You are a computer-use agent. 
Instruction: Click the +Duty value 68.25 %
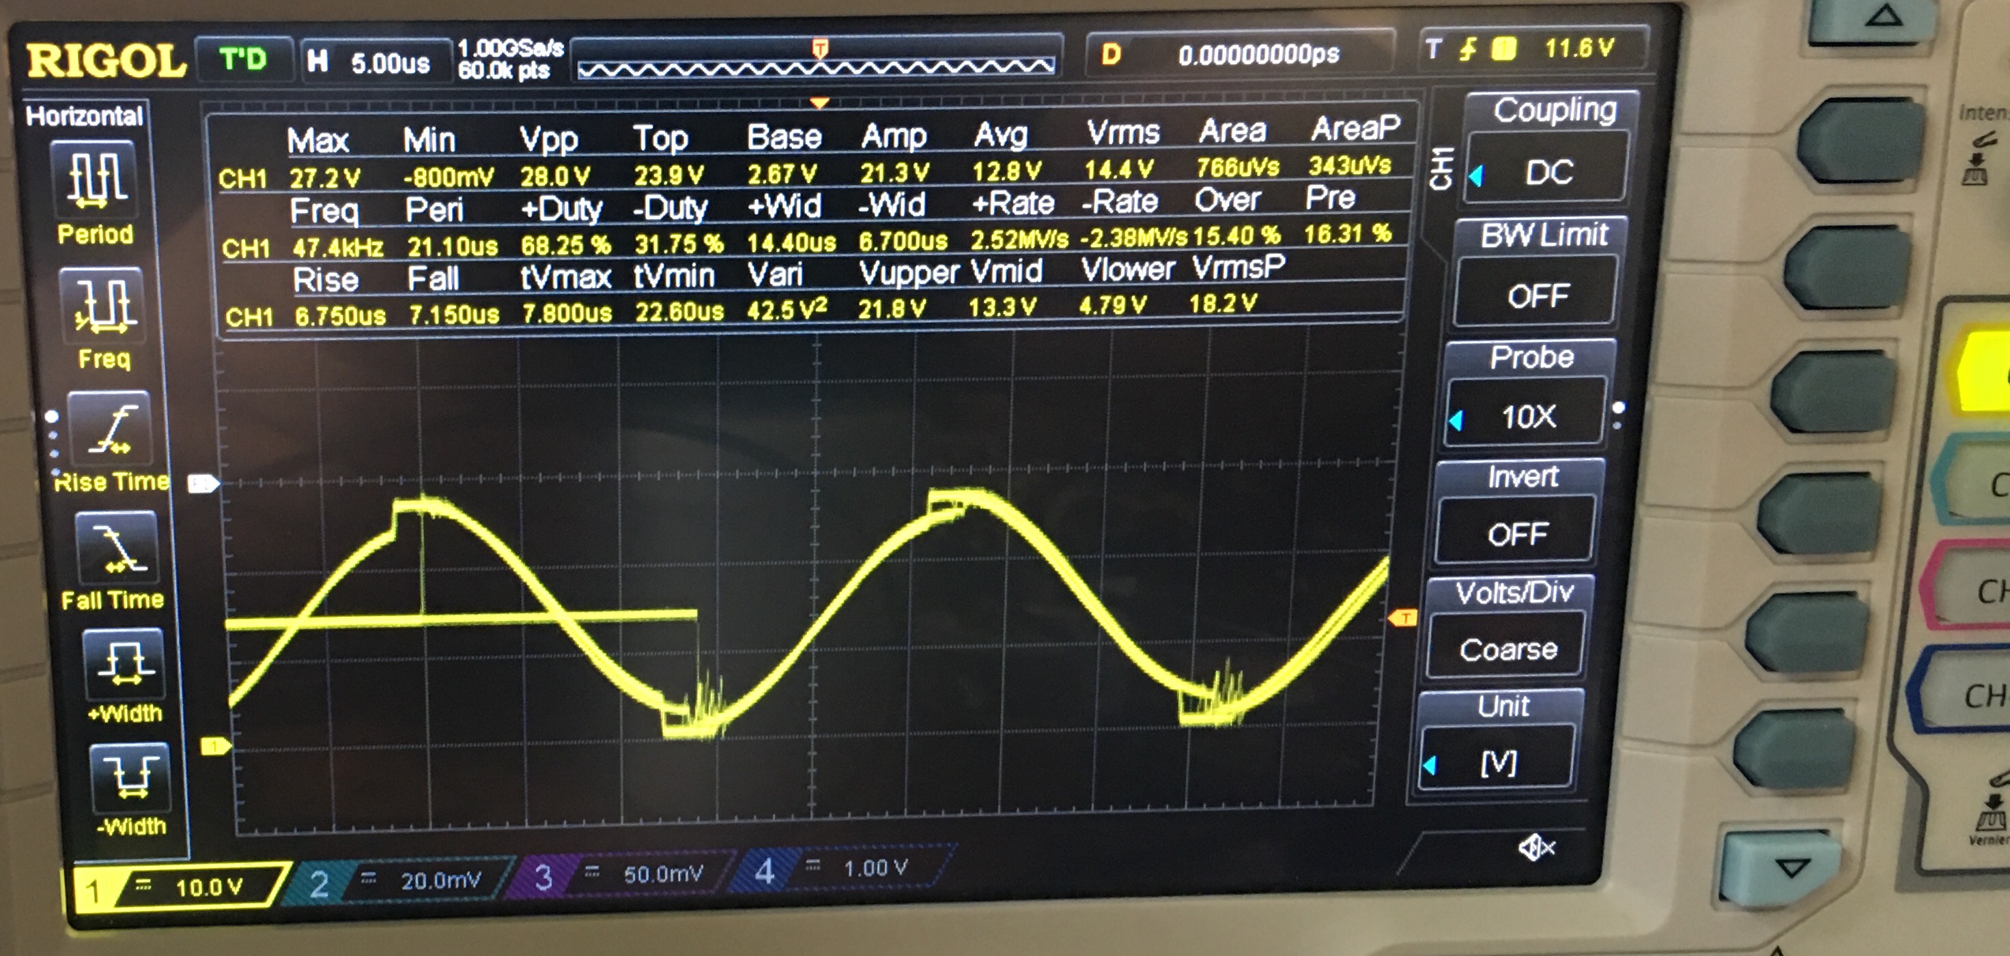coord(566,246)
